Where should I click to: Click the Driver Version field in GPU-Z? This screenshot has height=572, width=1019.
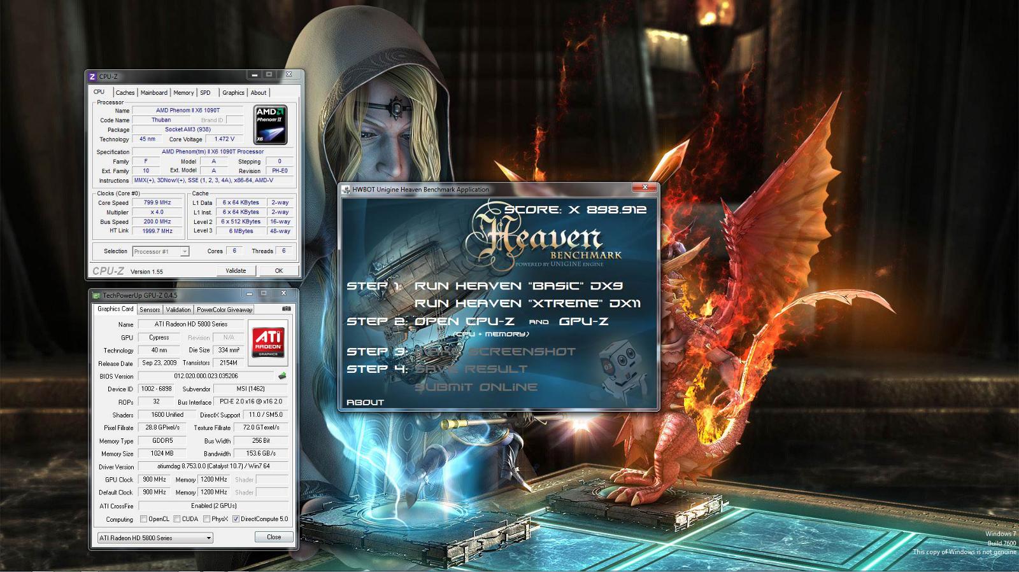pos(213,466)
